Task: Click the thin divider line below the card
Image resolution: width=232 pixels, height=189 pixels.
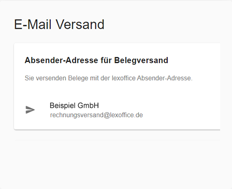Action: tap(117, 140)
